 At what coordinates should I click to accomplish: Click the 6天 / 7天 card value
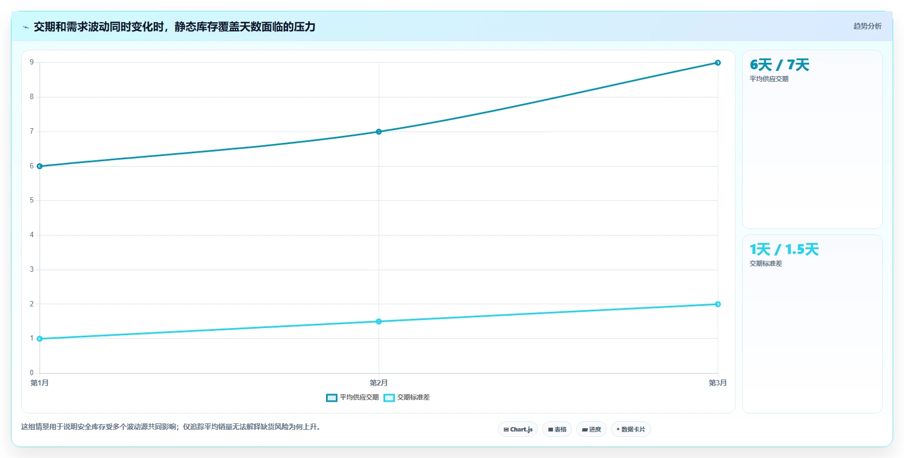pos(779,65)
